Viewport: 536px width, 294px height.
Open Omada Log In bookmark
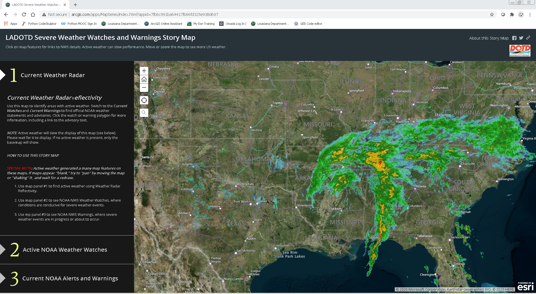(x=233, y=24)
